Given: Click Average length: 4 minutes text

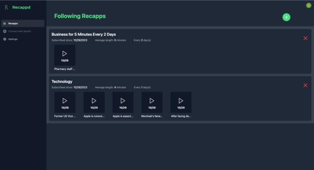Looking at the screenshot, I should click(x=110, y=88).
